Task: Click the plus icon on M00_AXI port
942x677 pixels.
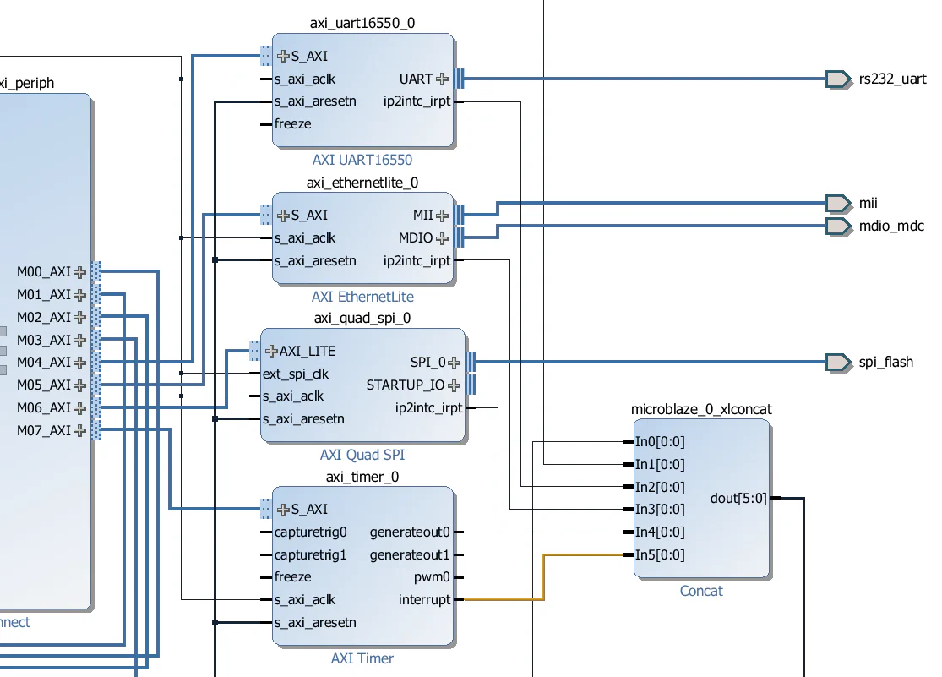Action: [79, 272]
